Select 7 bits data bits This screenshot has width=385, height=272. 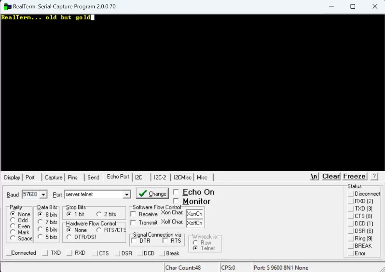[x=40, y=222]
